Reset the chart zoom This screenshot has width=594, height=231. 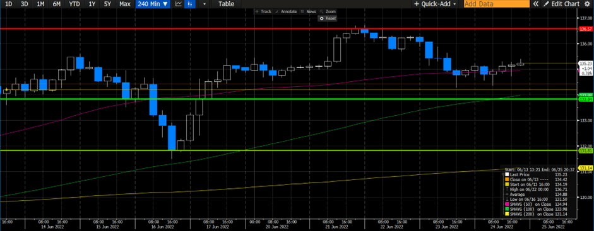328,18
